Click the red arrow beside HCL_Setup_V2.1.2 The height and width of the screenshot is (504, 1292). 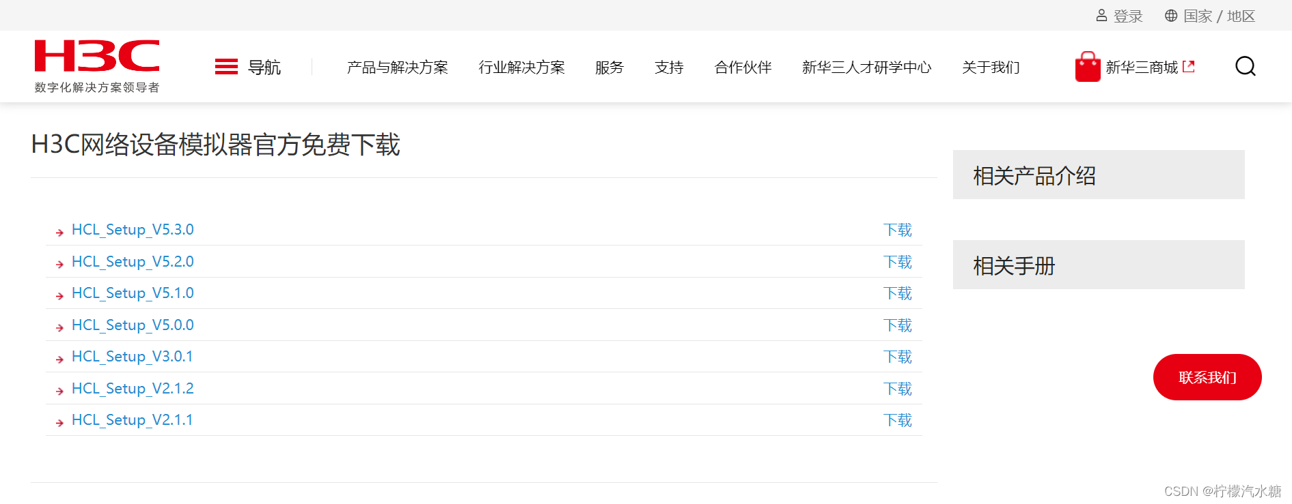click(x=59, y=391)
